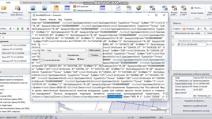
Task: Select layer Участки КПТ 72:17:1307009
Action: click(x=14, y=45)
